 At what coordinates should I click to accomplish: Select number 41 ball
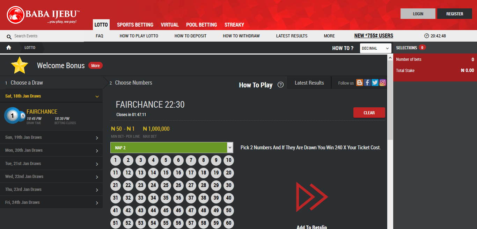pyautogui.click(x=116, y=210)
